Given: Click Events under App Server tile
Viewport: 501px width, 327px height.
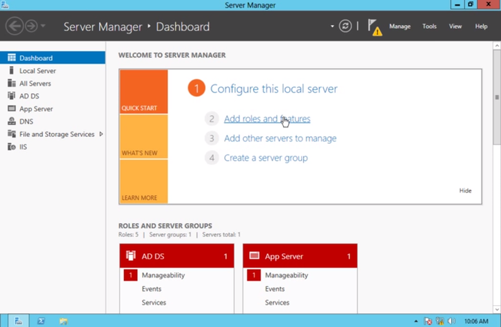Looking at the screenshot, I should 275,289.
